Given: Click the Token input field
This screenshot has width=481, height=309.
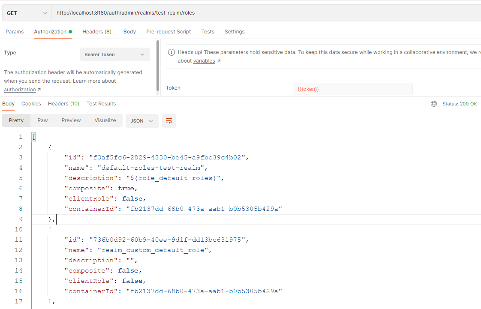Looking at the screenshot, I should pos(352,89).
